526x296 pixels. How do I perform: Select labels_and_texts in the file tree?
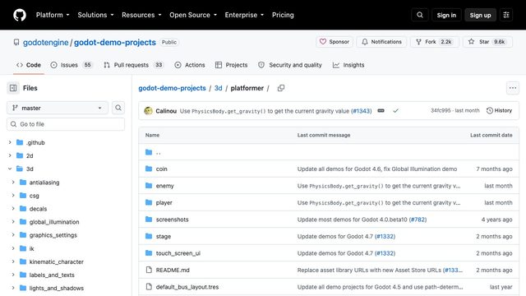(x=52, y=275)
